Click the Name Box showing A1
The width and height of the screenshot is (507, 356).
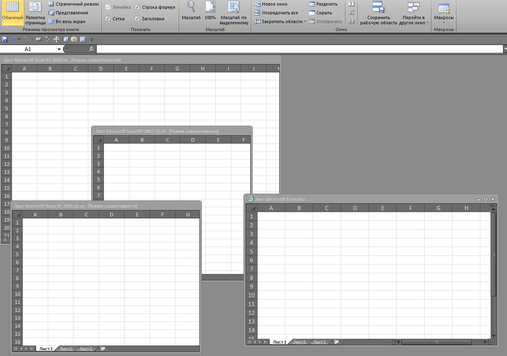[x=28, y=49]
